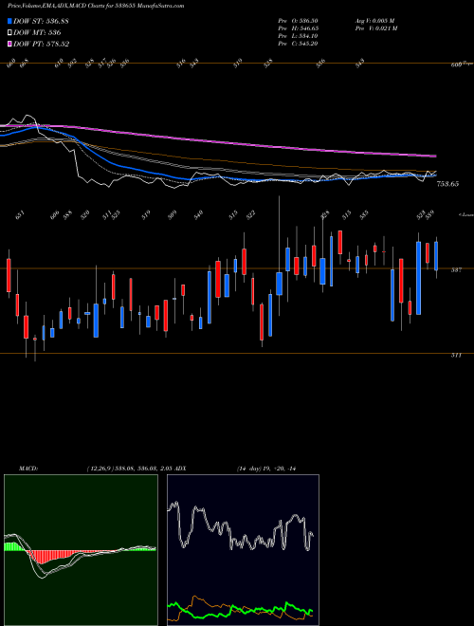Click the 'Pre H: 546.65' high value
The width and height of the screenshot is (474, 626).
[x=298, y=28]
